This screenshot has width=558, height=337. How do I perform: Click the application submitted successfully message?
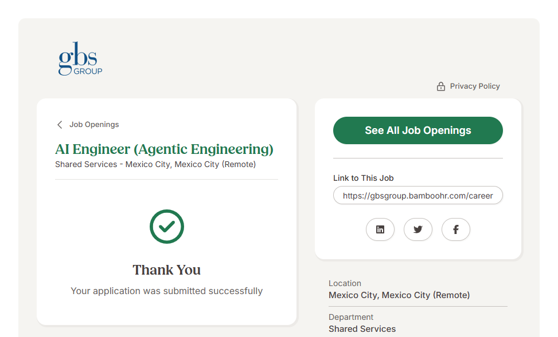tap(167, 291)
